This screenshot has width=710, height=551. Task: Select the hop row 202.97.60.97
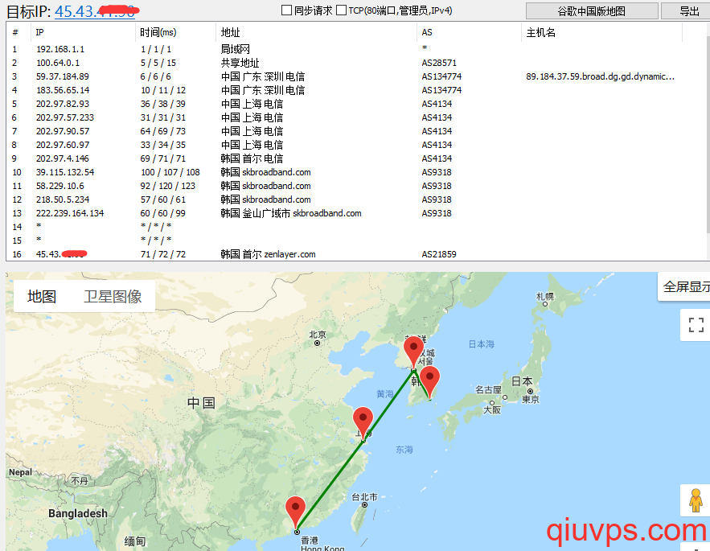click(357, 145)
